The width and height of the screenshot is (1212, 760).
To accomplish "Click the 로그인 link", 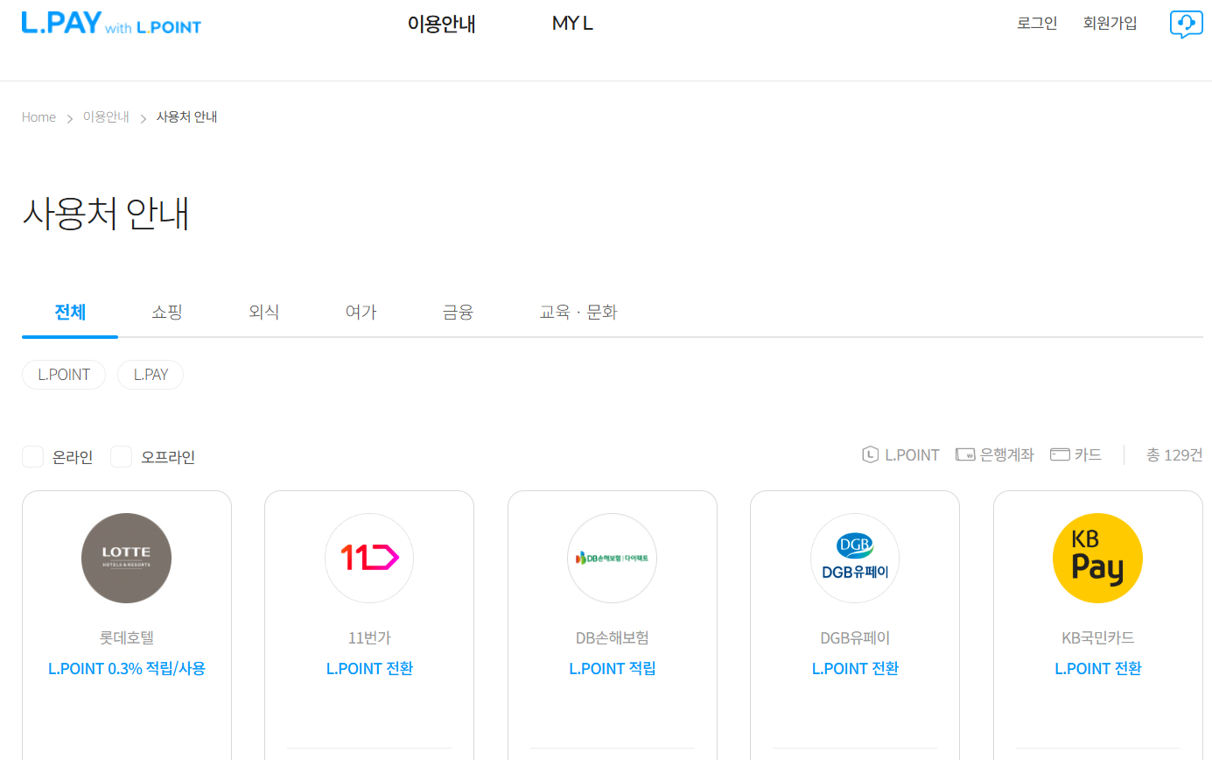I will (x=1037, y=24).
